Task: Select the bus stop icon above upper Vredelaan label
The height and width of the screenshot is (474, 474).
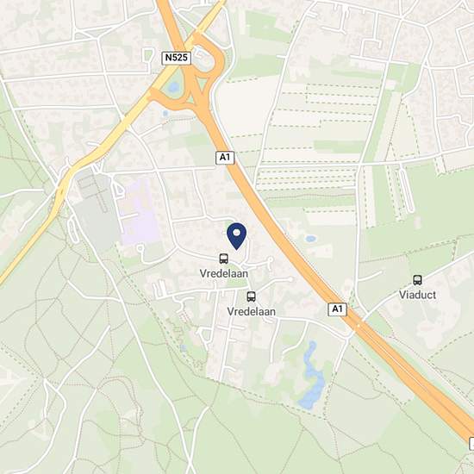Action: 224,259
